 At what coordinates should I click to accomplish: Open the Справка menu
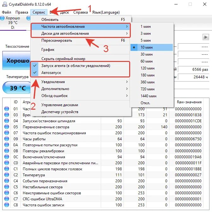pyautogui.click(x=81, y=12)
